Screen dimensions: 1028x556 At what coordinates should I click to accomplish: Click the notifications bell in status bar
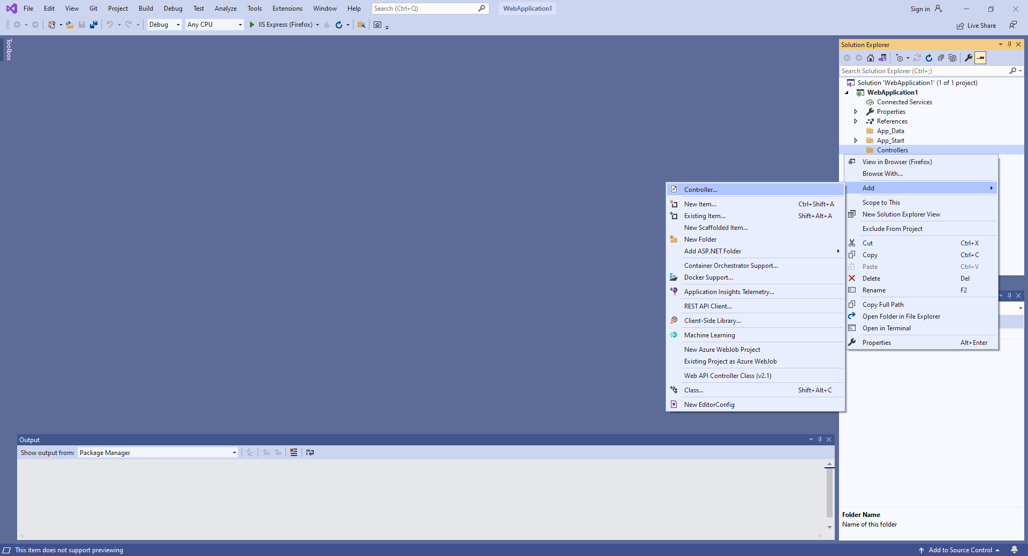[x=1014, y=550]
